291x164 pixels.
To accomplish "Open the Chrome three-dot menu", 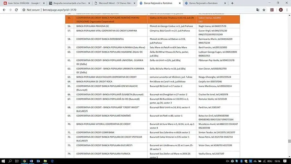I will 287,10.
